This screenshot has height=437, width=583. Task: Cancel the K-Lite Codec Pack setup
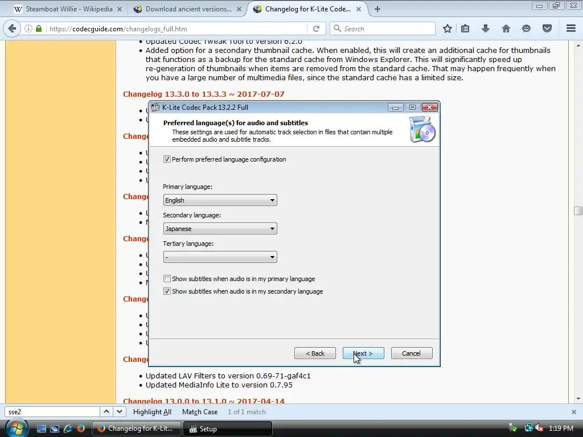click(412, 353)
